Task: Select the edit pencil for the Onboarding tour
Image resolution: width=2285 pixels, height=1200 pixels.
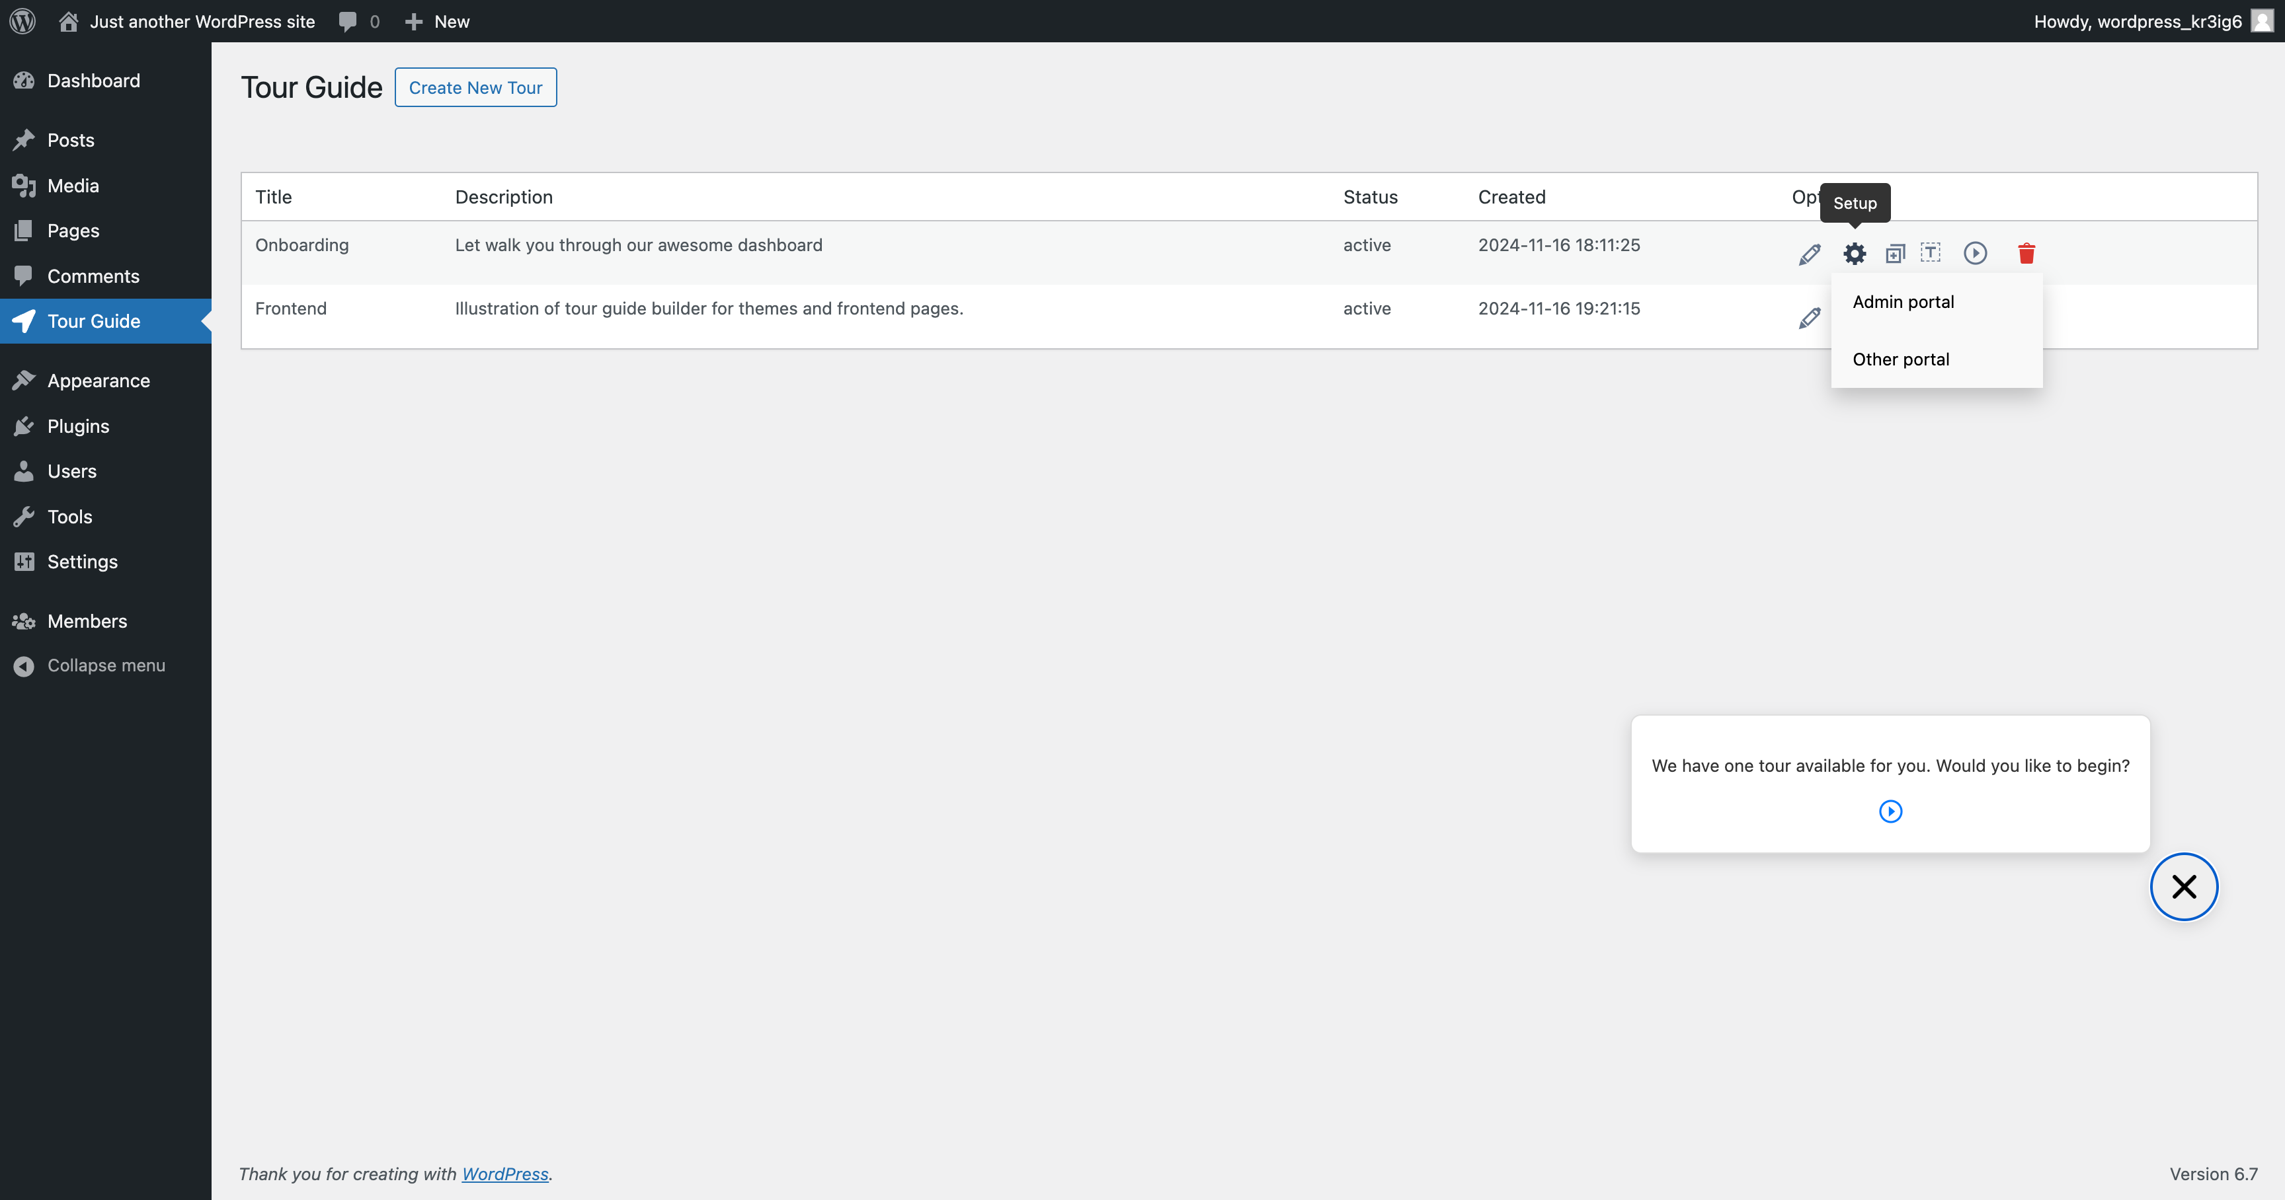Action: pyautogui.click(x=1809, y=254)
